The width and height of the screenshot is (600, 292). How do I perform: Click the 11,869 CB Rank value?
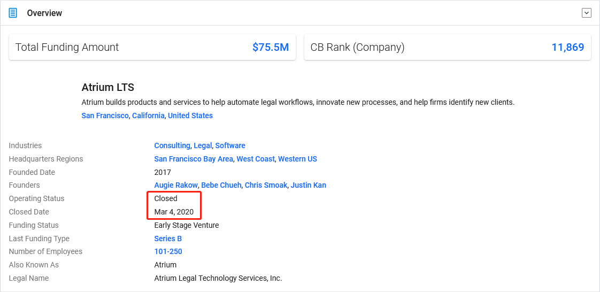(567, 47)
